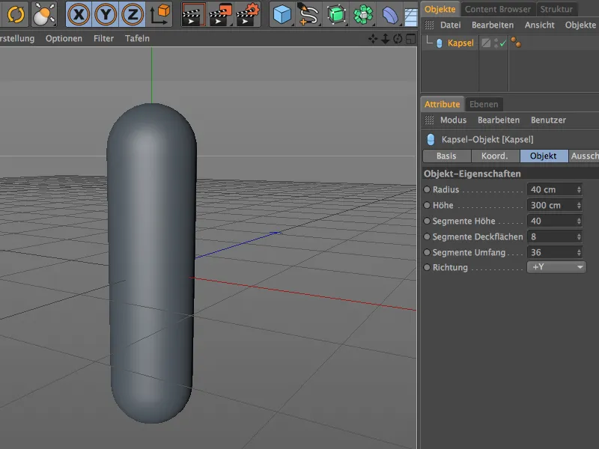Open the floor environment icon

click(x=410, y=15)
